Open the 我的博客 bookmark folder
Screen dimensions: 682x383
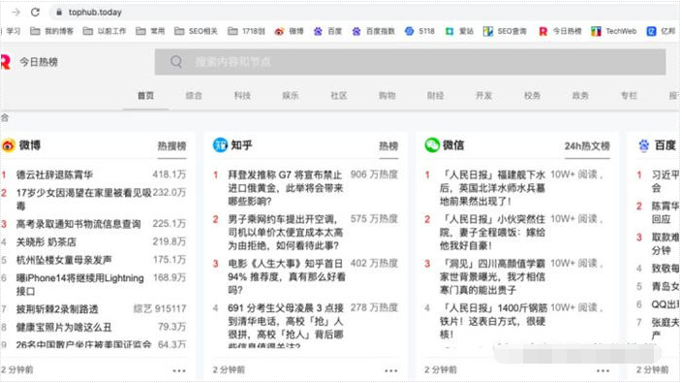point(51,31)
